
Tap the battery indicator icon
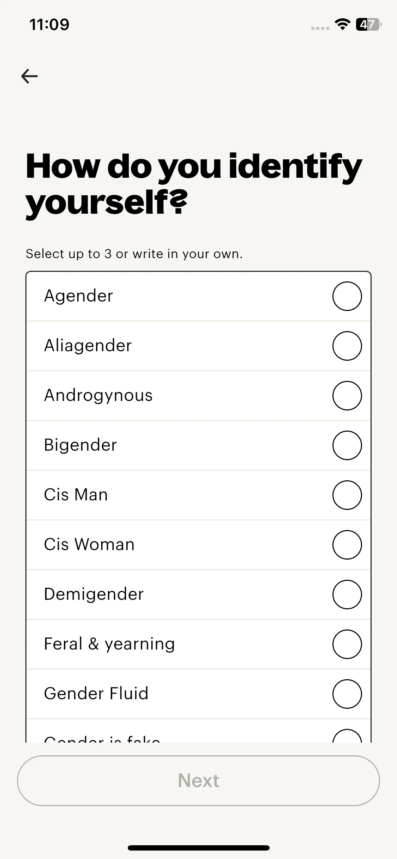click(x=368, y=24)
